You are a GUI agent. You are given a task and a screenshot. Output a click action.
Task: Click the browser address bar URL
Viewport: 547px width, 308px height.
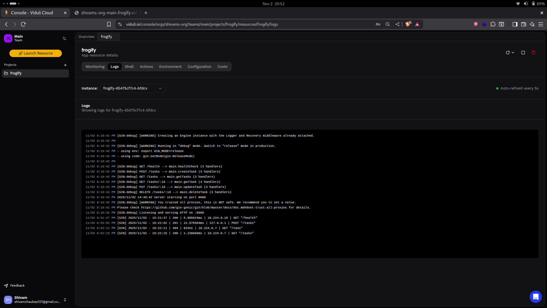click(202, 24)
